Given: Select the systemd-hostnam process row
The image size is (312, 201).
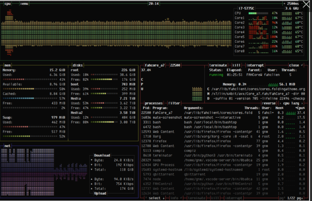Looking at the screenshot, I should (x=223, y=170).
